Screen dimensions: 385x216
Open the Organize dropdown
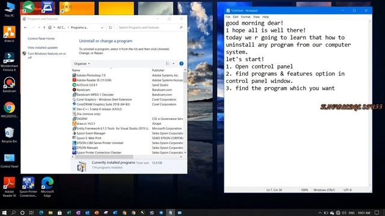click(x=82, y=64)
